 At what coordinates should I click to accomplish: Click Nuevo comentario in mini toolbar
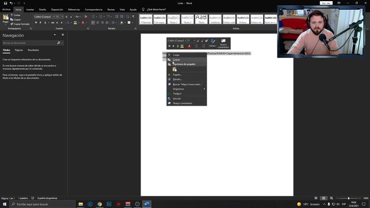[x=223, y=43]
